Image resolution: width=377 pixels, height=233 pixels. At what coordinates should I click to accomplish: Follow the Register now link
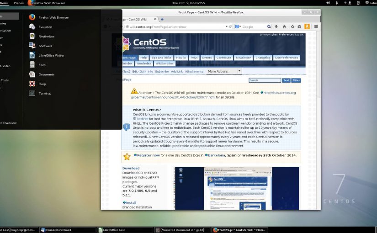pyautogui.click(x=148, y=155)
